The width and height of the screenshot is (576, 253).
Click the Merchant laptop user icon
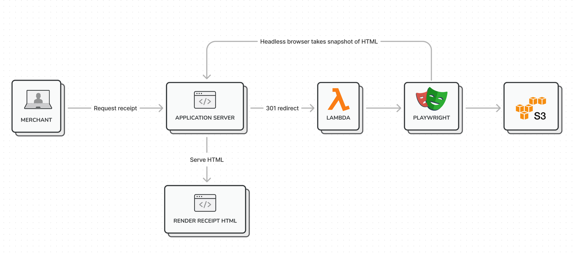tap(38, 99)
